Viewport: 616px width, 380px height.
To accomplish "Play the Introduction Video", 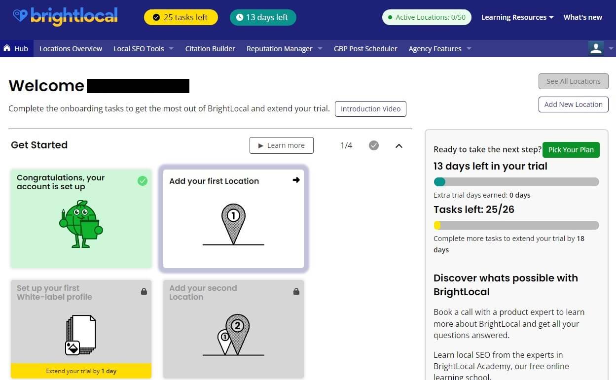I will click(370, 109).
